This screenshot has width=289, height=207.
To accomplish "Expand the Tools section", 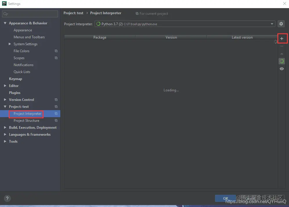I will tap(5, 141).
